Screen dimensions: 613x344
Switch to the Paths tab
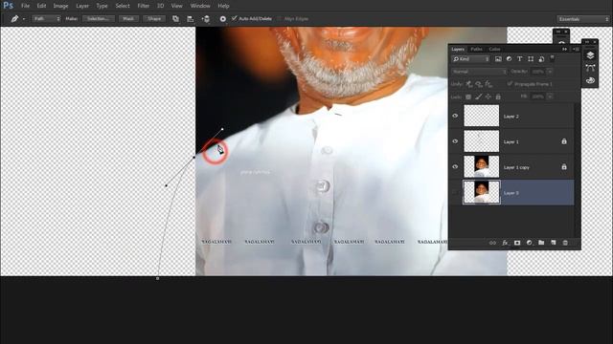(476, 49)
